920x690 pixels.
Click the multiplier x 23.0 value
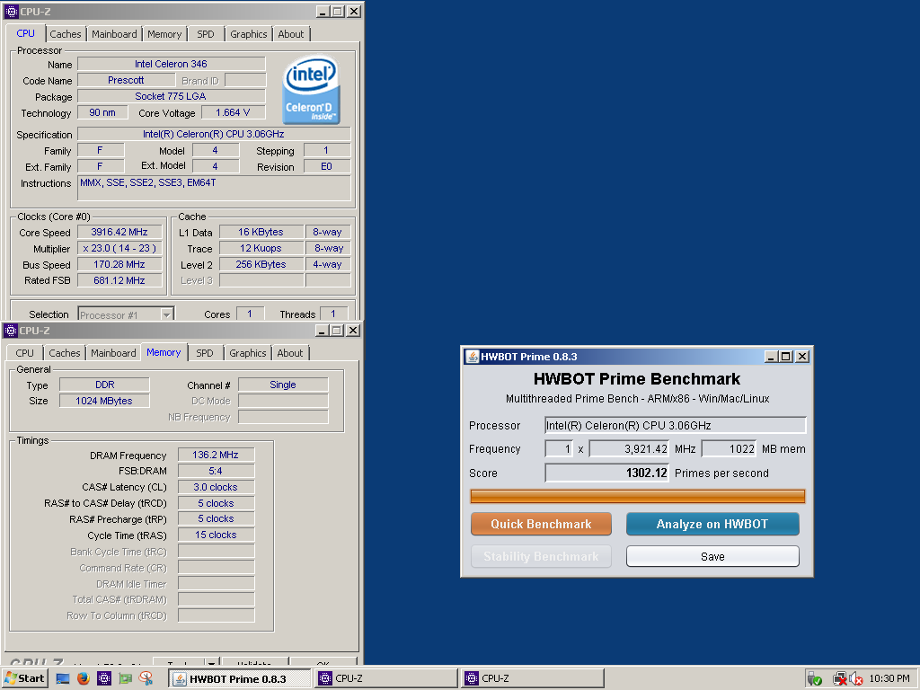coord(119,248)
